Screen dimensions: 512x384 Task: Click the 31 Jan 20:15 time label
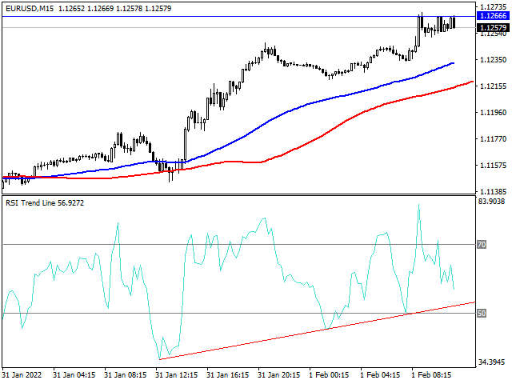pyautogui.click(x=279, y=375)
